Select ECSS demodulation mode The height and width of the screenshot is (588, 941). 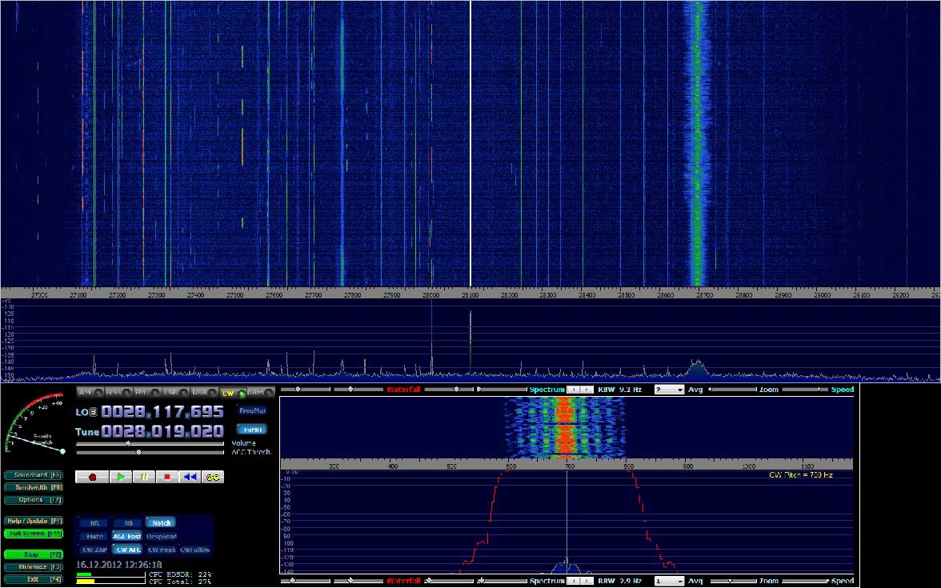click(x=118, y=392)
